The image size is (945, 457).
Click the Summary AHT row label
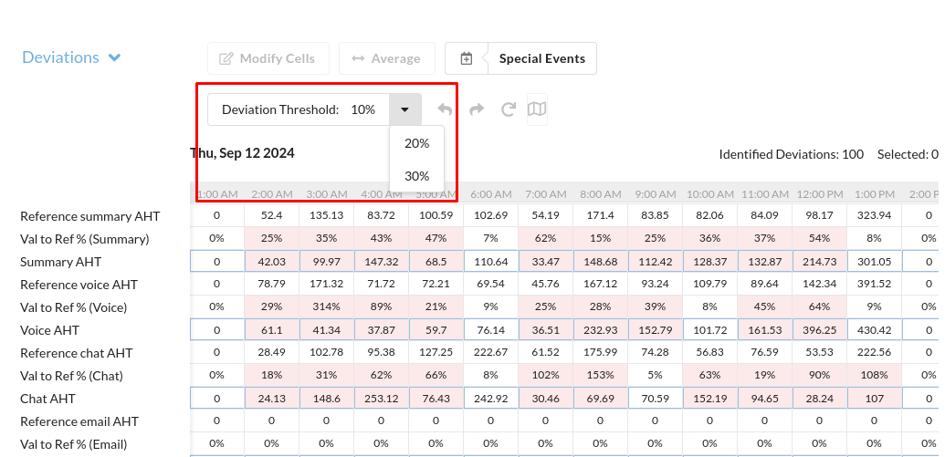click(61, 262)
